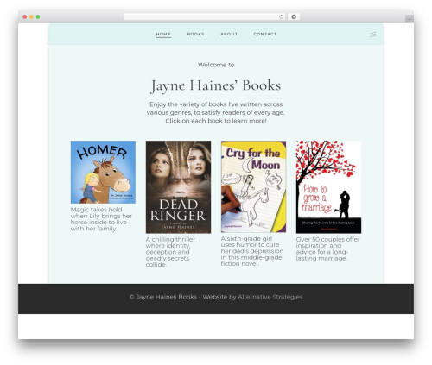Viewport: 432px width, 365px height.
Task: Open the Cry for the Moon cover
Action: [x=253, y=186]
